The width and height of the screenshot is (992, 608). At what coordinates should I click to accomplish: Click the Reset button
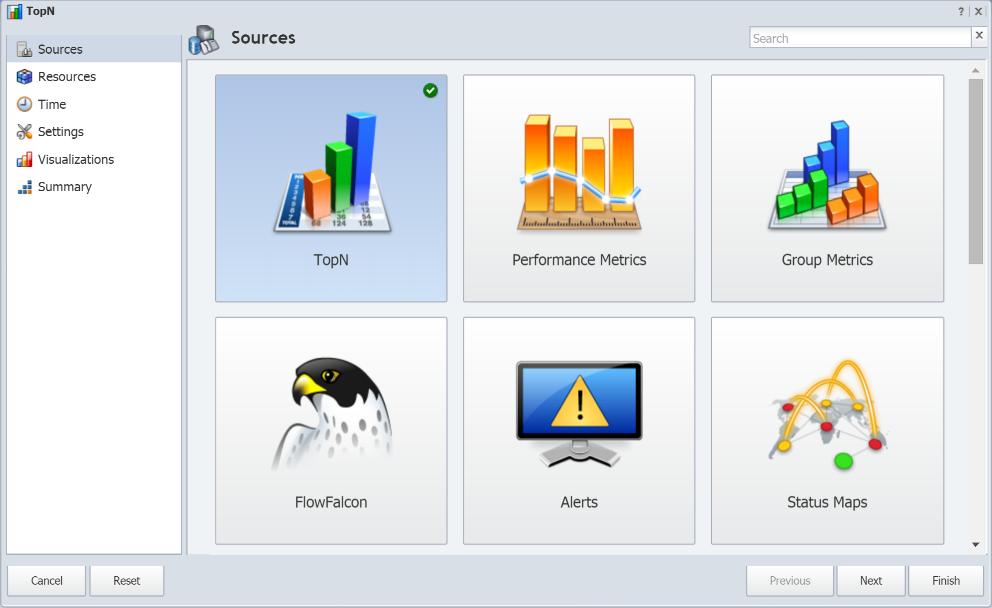click(x=126, y=580)
